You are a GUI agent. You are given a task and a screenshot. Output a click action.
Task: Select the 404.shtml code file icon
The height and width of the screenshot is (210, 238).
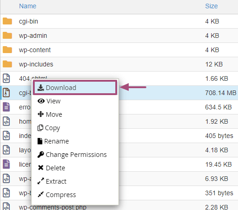tap(6, 78)
